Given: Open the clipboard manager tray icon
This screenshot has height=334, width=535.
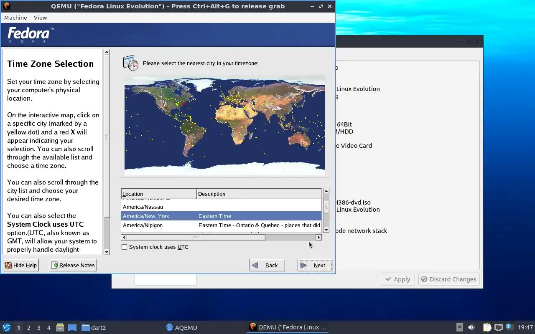Looking at the screenshot, I should [487, 327].
